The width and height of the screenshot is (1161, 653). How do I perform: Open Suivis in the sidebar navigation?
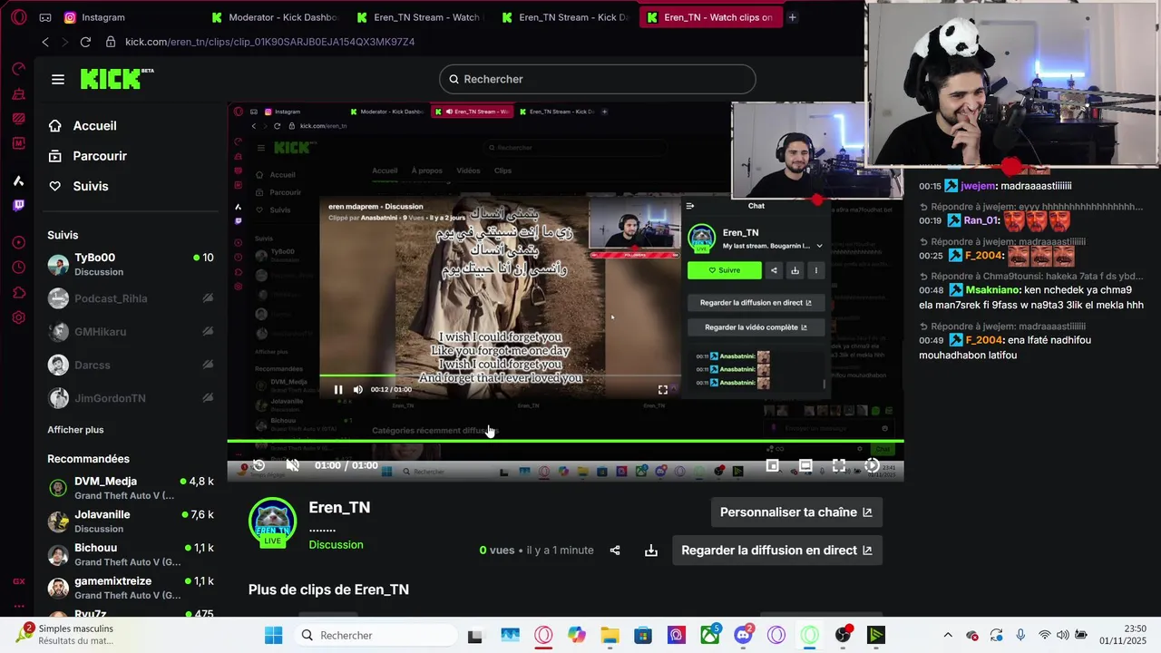point(91,186)
